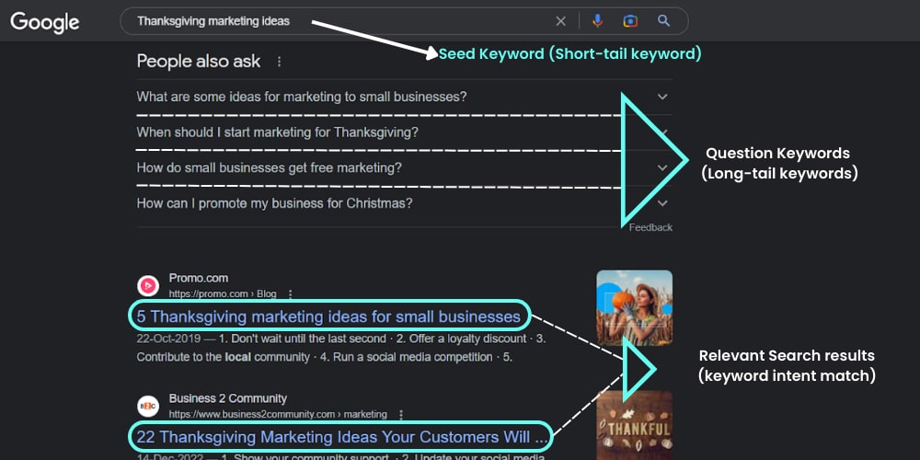Click the Google logo
The image size is (920, 460).
[x=44, y=22]
